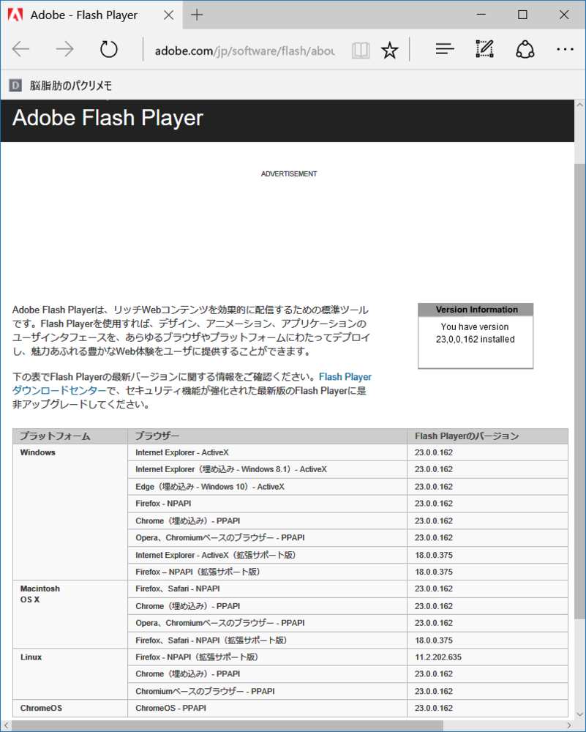Click Linux 'Firefox - NPAPI（拡張サポート版）' cell
The height and width of the screenshot is (732, 586).
pyautogui.click(x=267, y=657)
